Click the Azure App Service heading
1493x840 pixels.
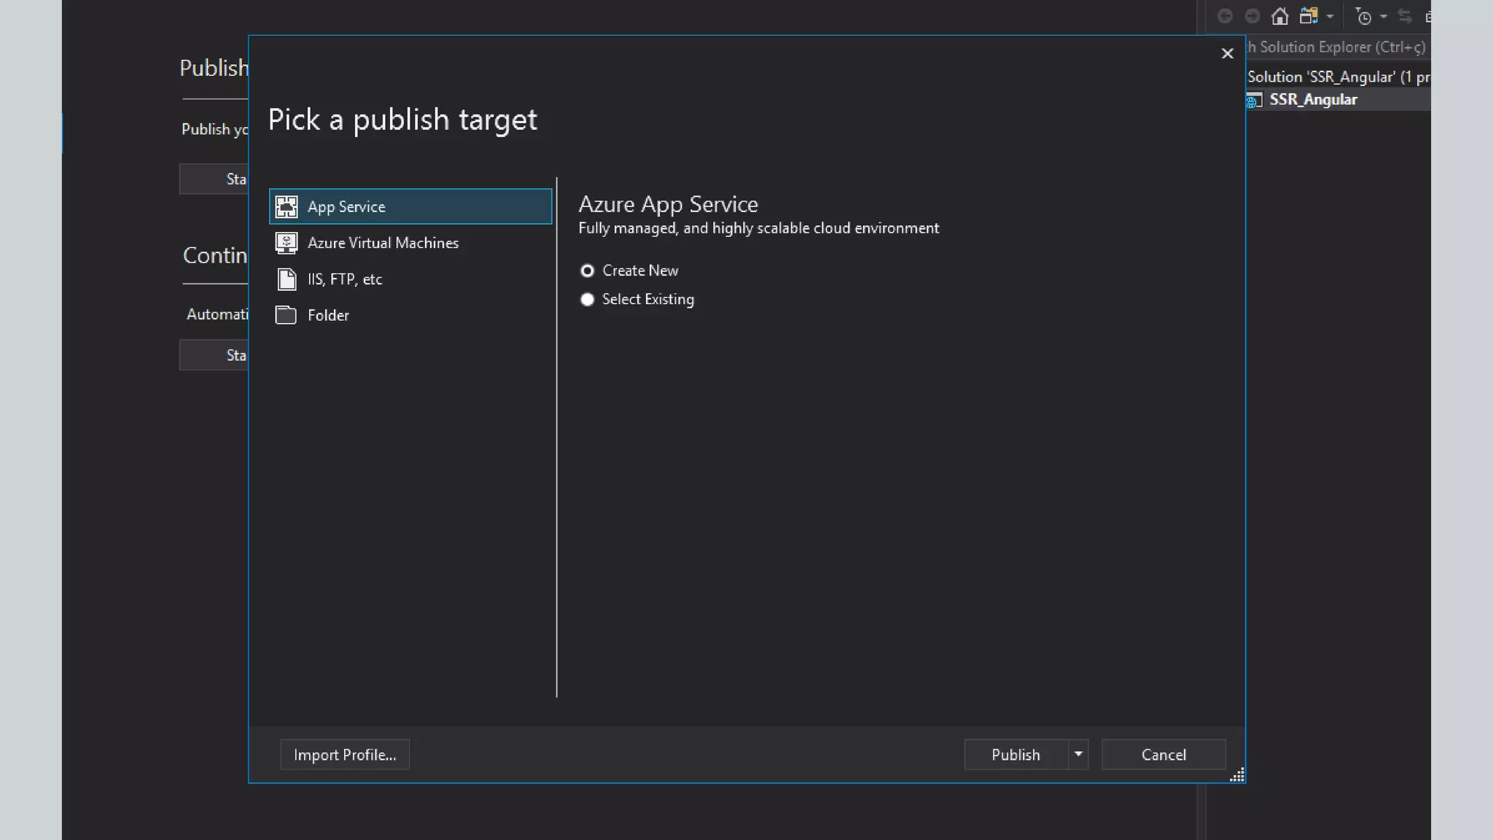pos(668,204)
